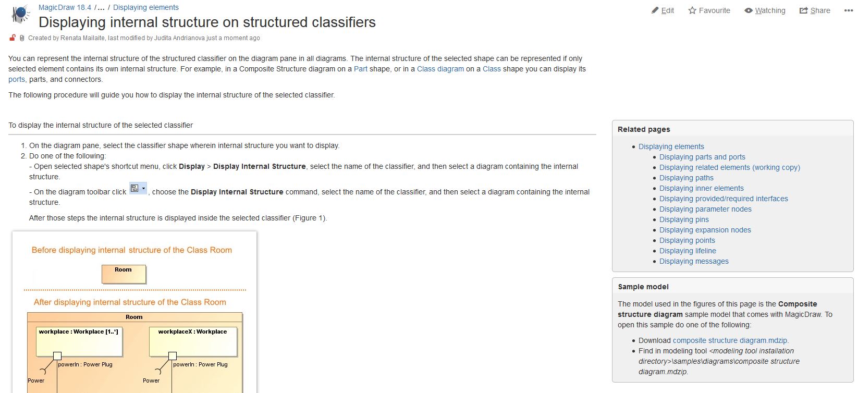The height and width of the screenshot is (393, 858).
Task: Click the Edit pencil icon
Action: pyautogui.click(x=655, y=10)
